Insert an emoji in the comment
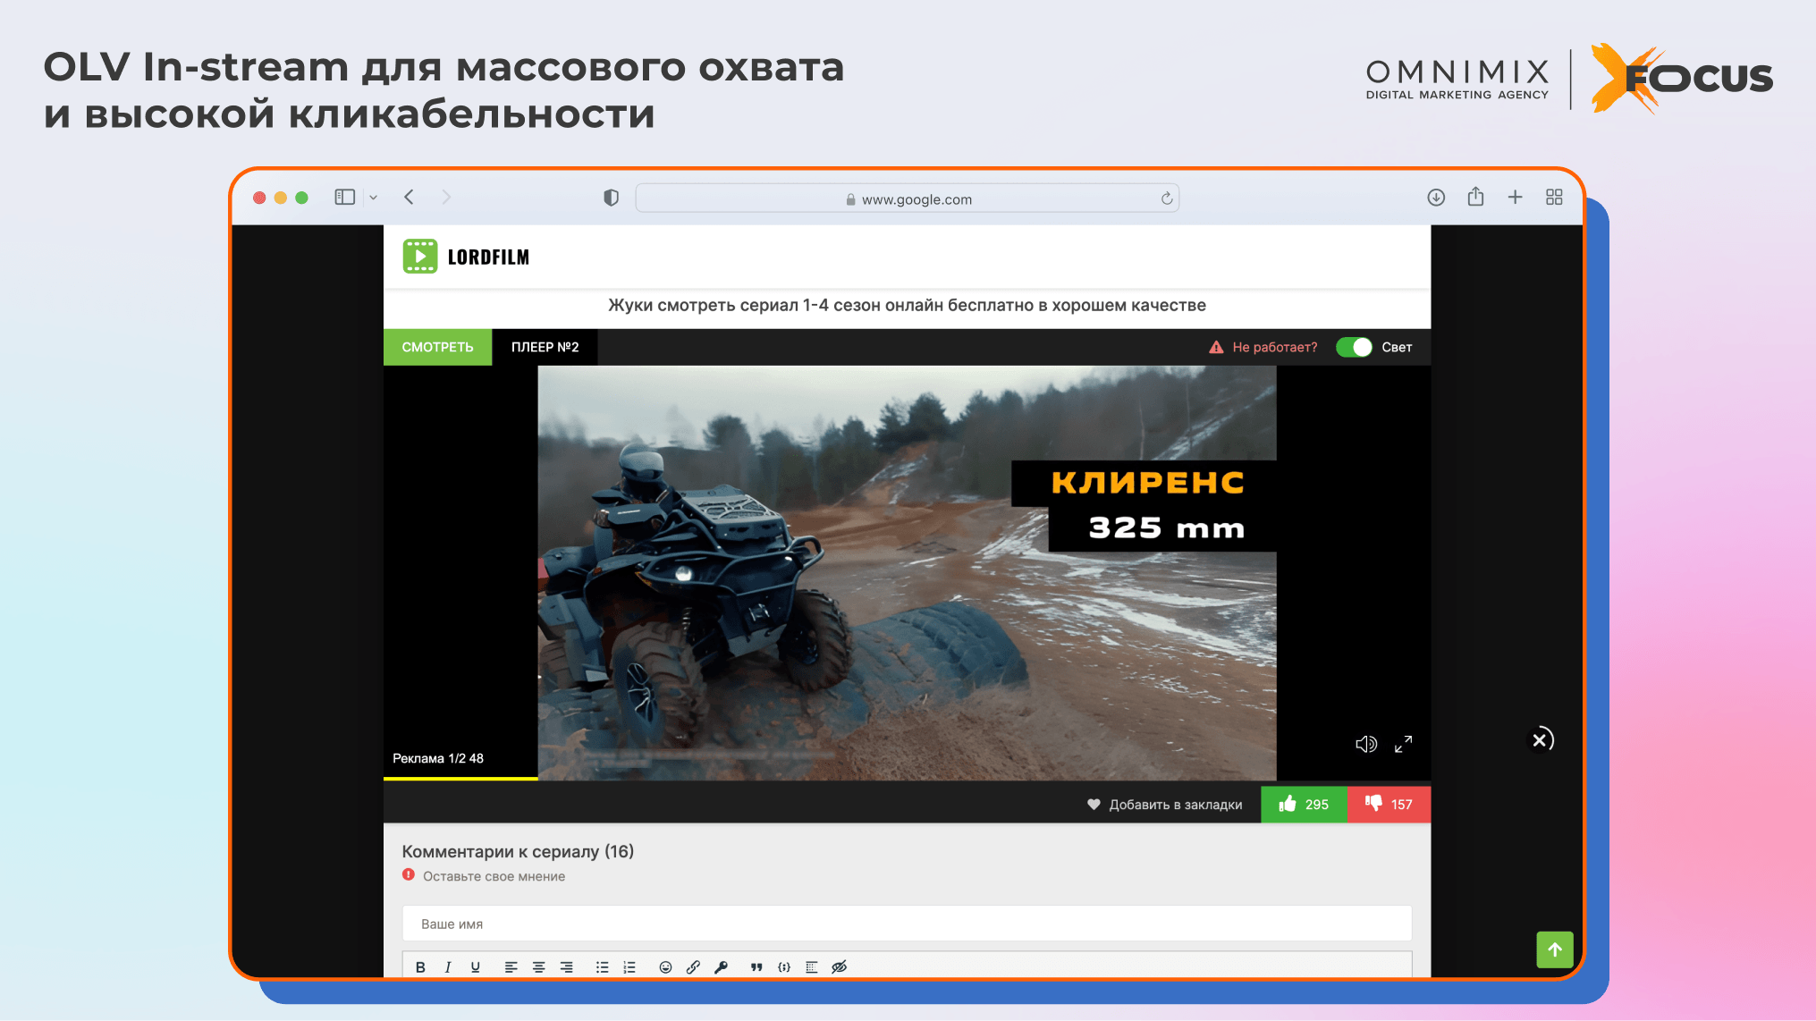Image resolution: width=1816 pixels, height=1021 pixels. click(x=665, y=967)
